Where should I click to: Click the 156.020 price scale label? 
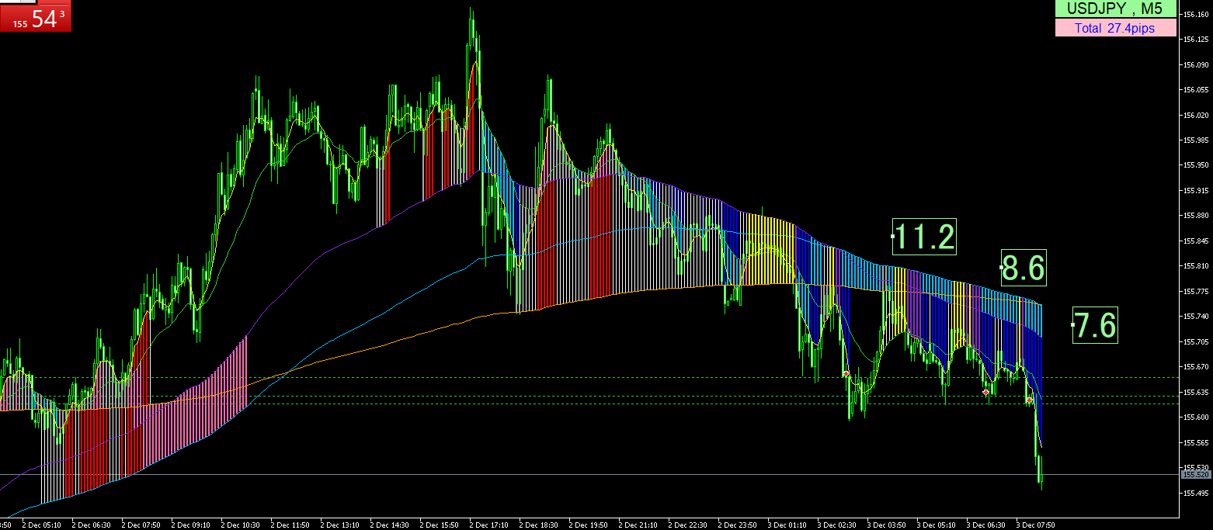click(x=1197, y=115)
